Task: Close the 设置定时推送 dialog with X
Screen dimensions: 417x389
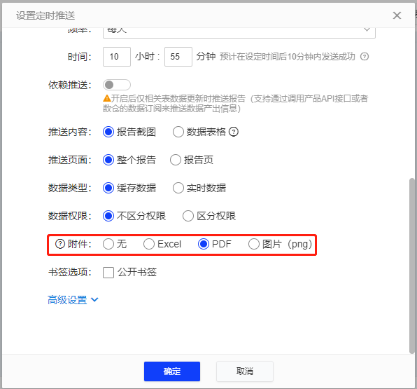Action: 397,15
